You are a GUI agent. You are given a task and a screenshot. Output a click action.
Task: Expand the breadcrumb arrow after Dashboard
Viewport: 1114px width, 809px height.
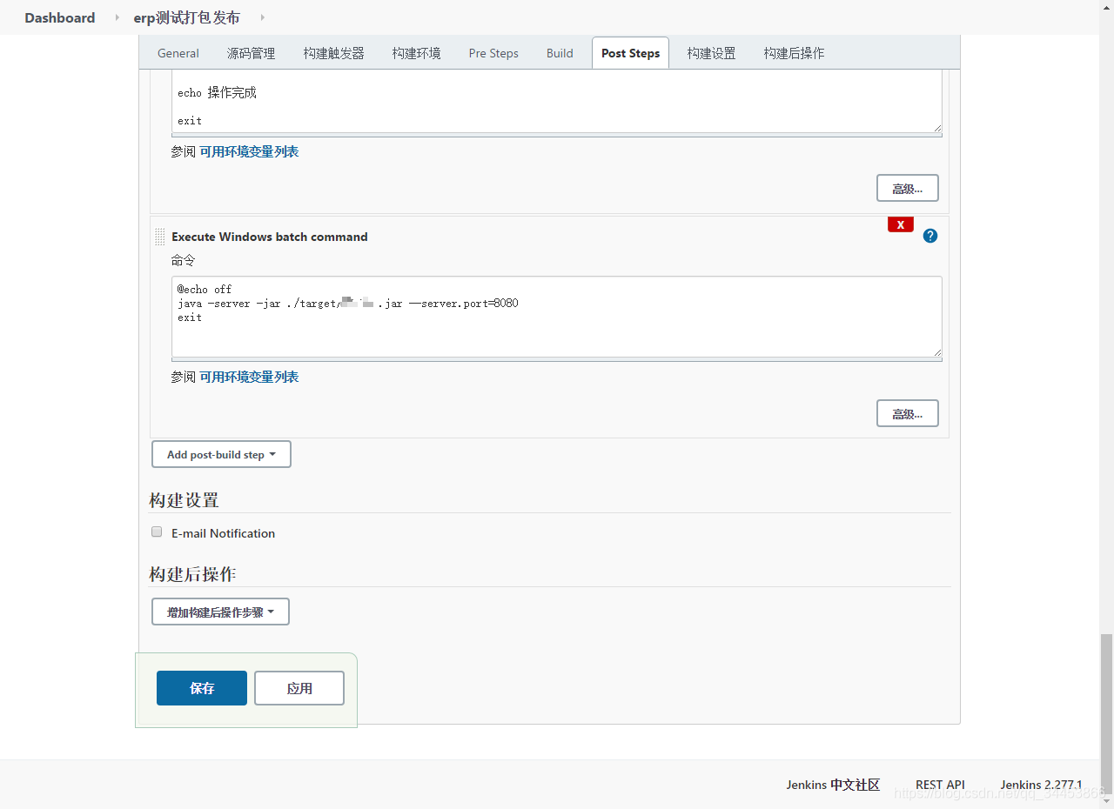click(x=117, y=17)
